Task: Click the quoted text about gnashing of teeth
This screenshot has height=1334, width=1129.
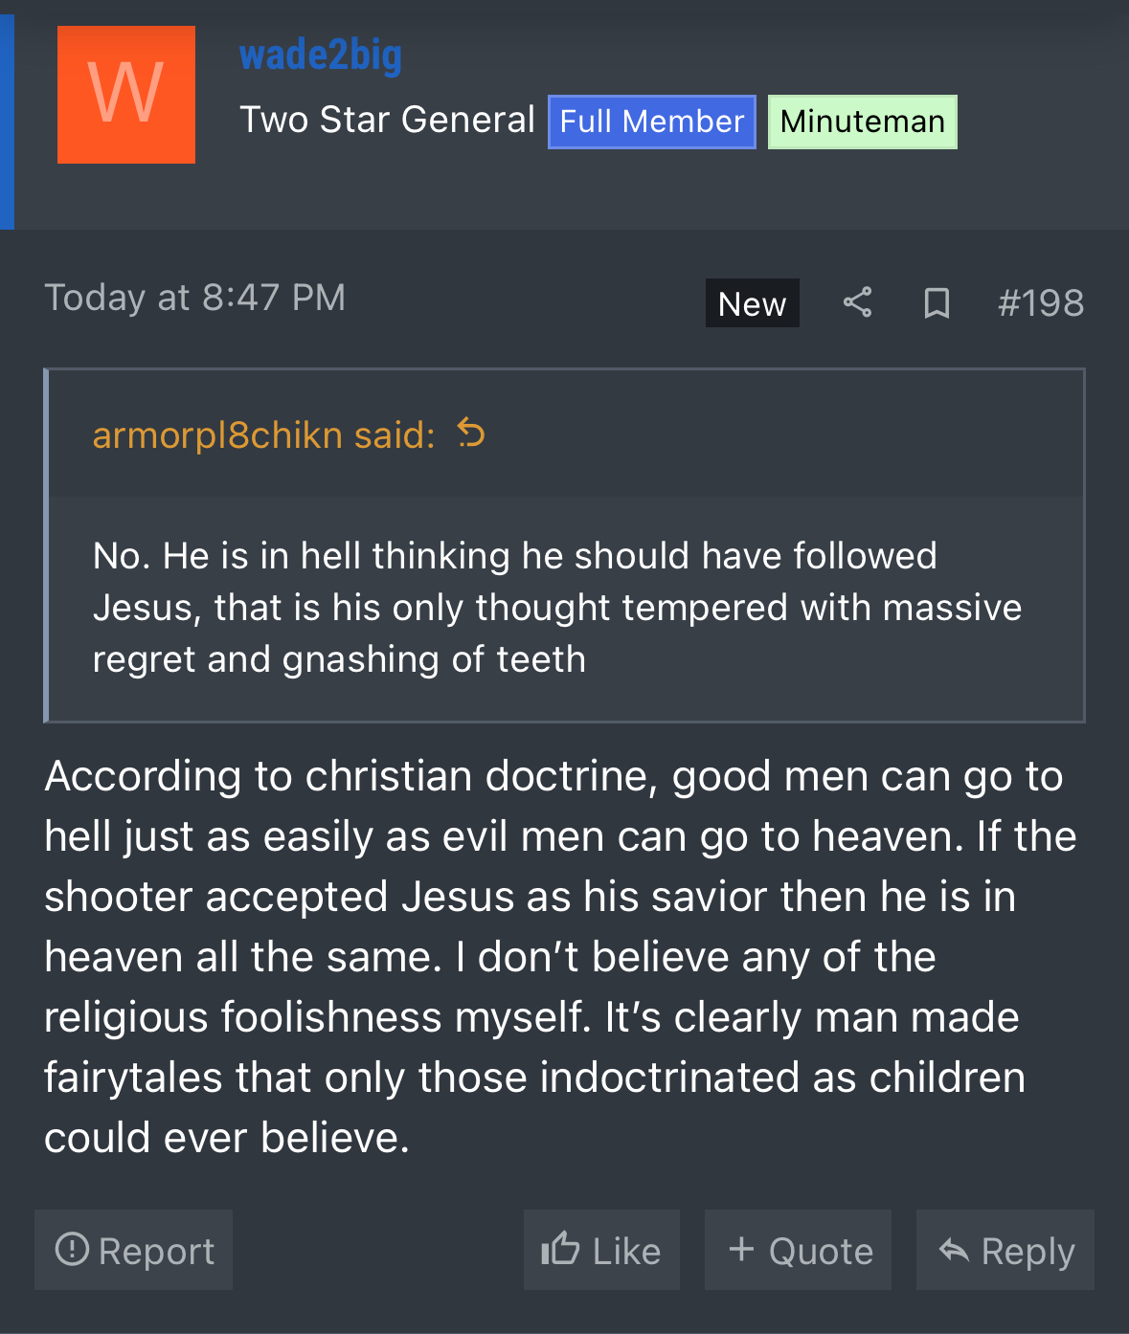Action: [x=339, y=659]
